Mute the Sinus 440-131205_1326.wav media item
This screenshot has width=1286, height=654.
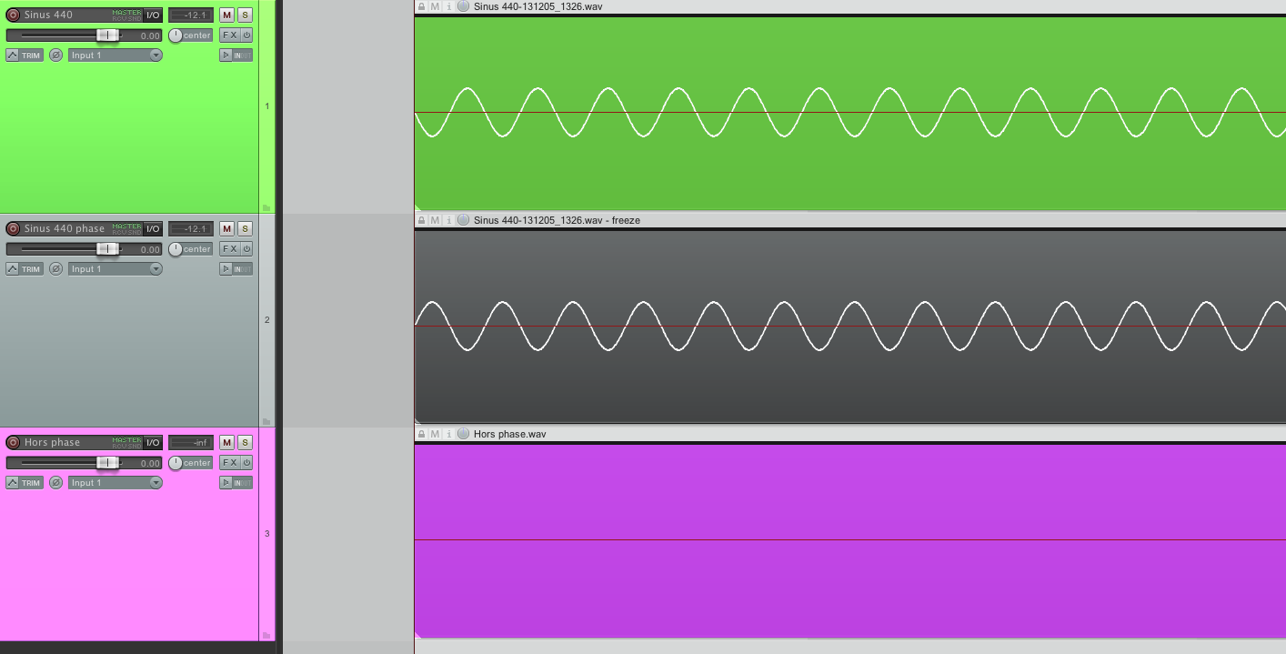(x=435, y=6)
